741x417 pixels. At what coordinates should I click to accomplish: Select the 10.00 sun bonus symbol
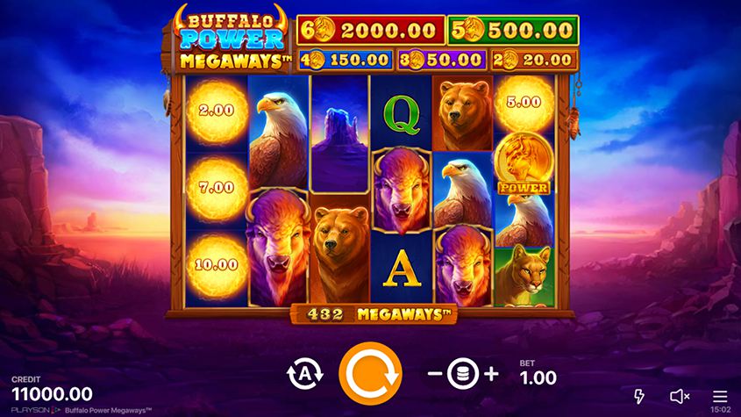(x=217, y=264)
